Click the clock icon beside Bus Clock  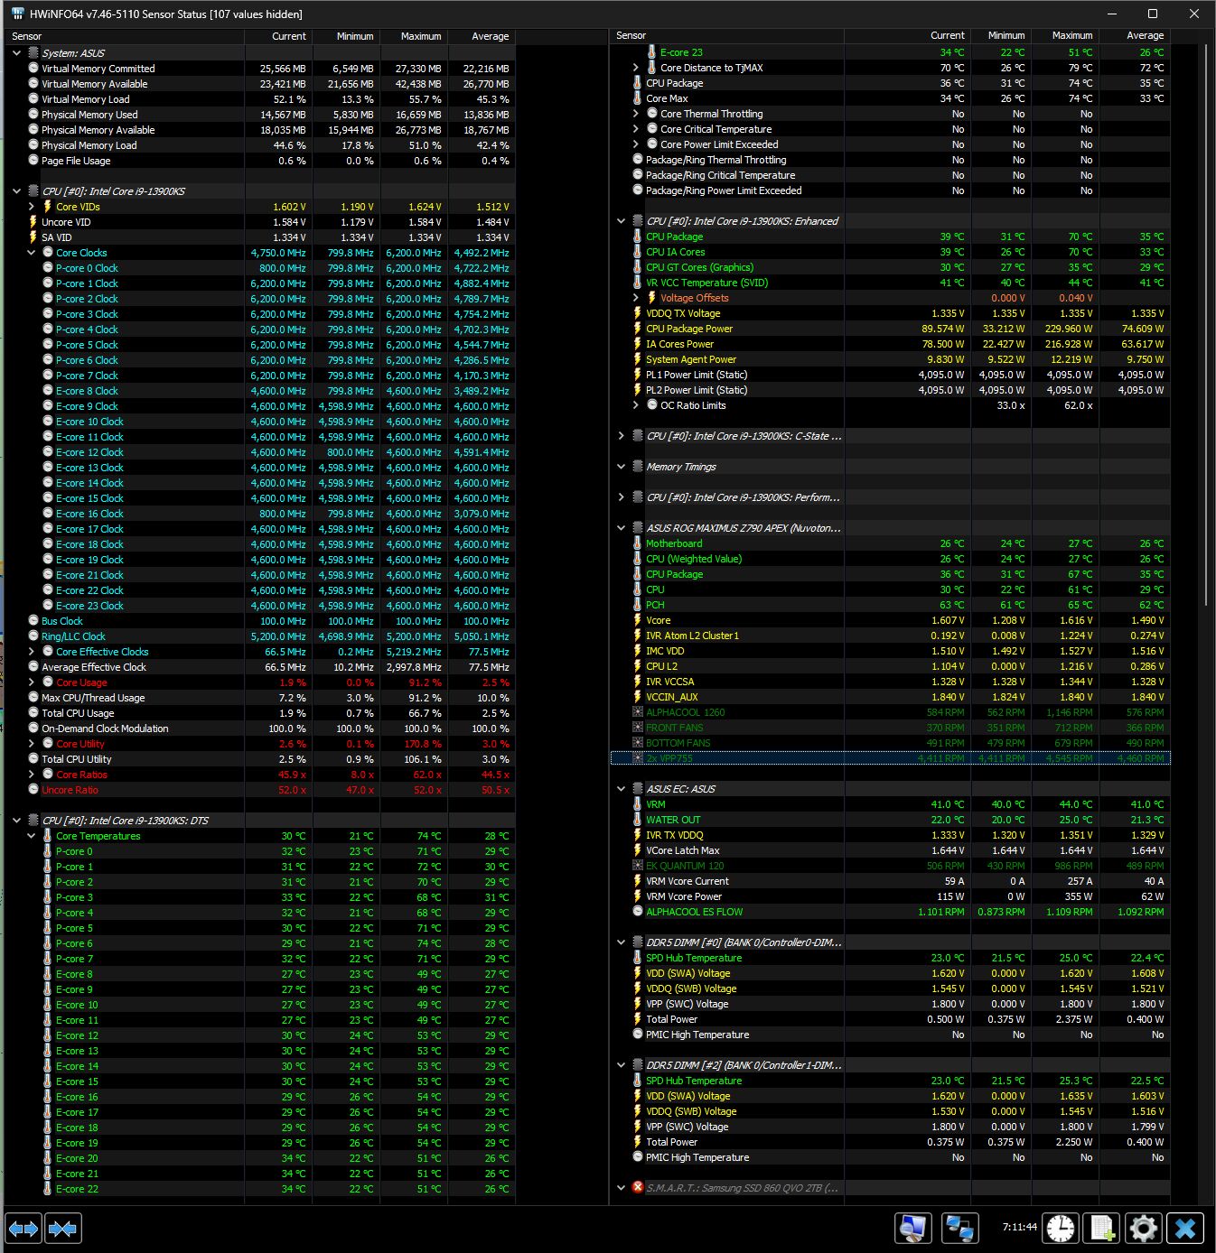tap(33, 621)
